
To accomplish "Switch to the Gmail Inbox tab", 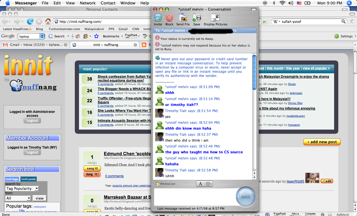I will click(35, 45).
